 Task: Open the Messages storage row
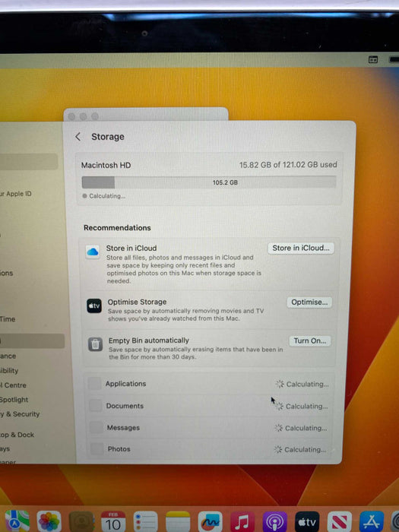pyautogui.click(x=208, y=427)
